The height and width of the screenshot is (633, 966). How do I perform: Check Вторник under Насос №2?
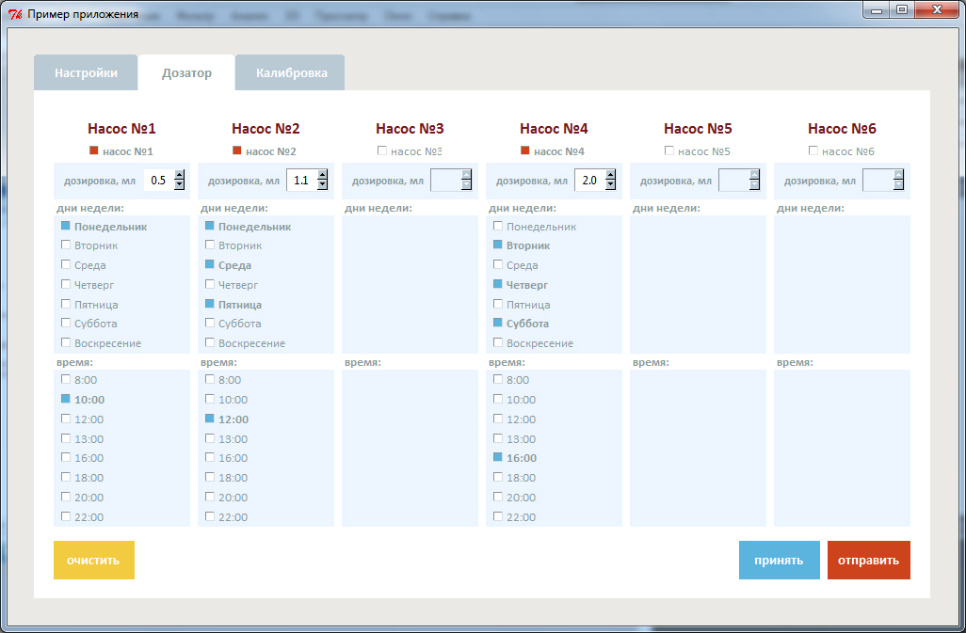pyautogui.click(x=210, y=245)
